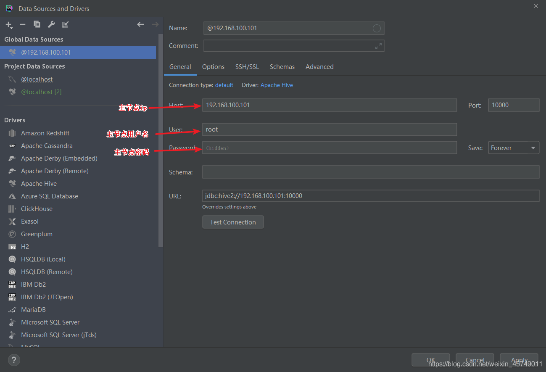Image resolution: width=546 pixels, height=372 pixels.
Task: Click the Test Connection button
Action: pyautogui.click(x=233, y=222)
